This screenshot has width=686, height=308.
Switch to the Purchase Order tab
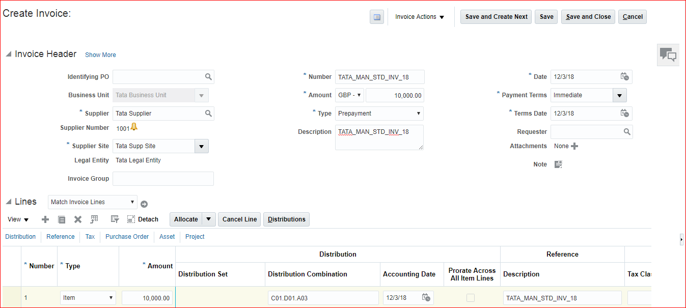coord(127,237)
